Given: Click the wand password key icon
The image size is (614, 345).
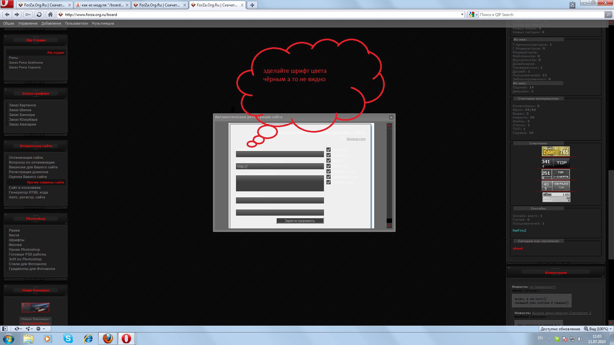Looking at the screenshot, I should [x=28, y=14].
